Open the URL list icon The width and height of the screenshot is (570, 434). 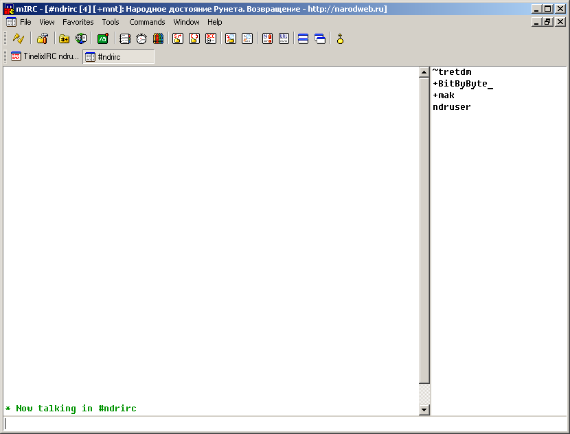[284, 39]
